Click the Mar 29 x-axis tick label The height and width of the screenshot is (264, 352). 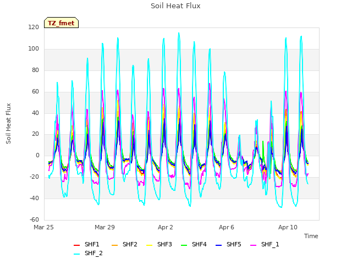click(x=105, y=227)
